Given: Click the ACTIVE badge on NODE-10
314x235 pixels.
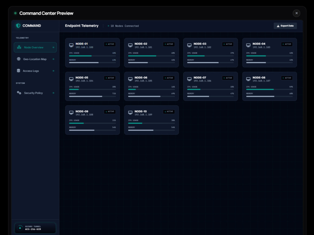Looking at the screenshot, I should [169, 112].
